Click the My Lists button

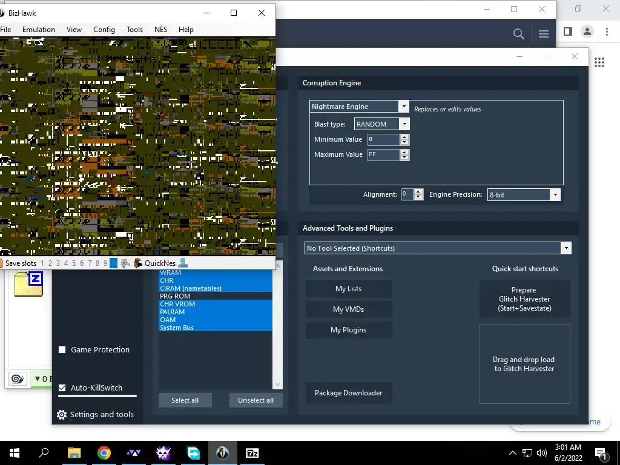[x=348, y=289]
